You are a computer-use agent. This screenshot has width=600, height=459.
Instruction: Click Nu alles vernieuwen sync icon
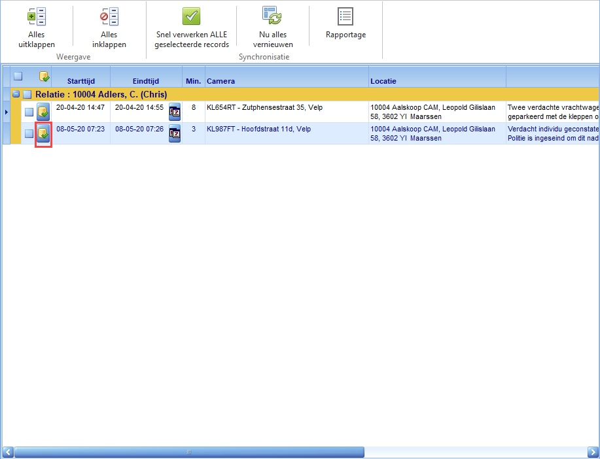[273, 15]
